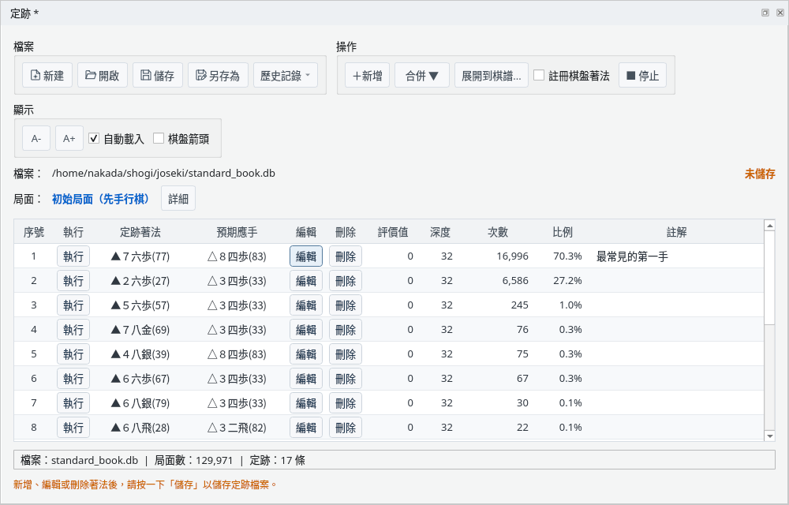The image size is (789, 505).
Task: Delete row 3 move ▲５六歩(57)
Action: pyautogui.click(x=346, y=305)
